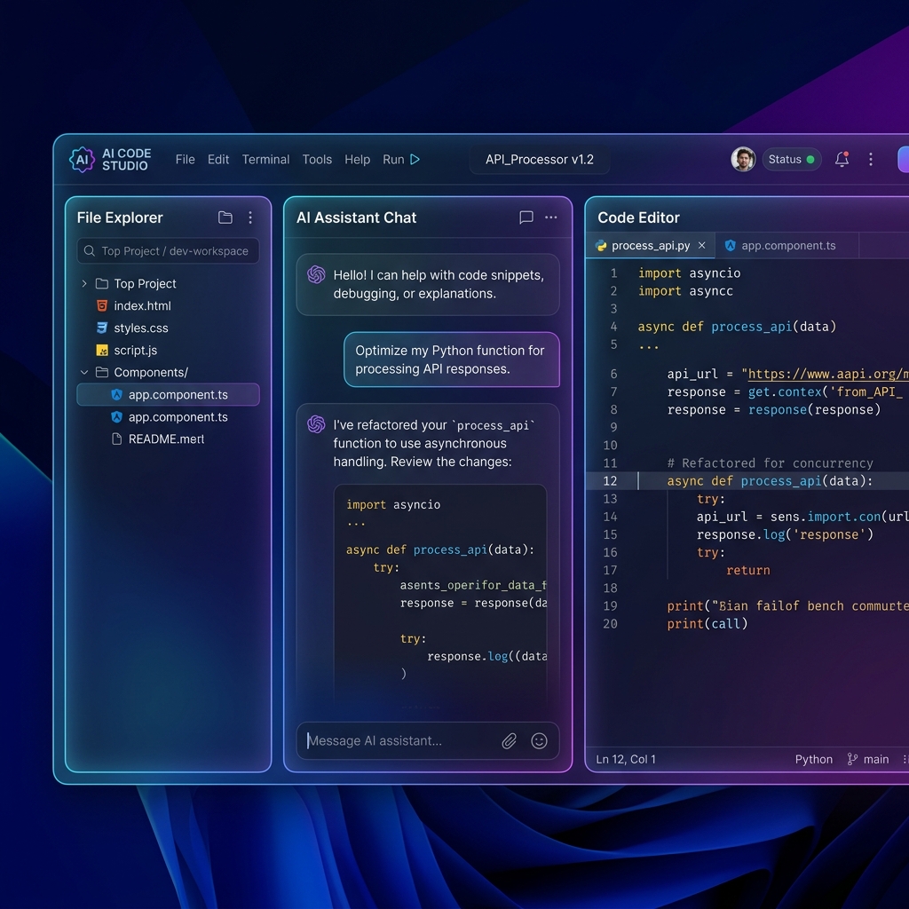This screenshot has width=909, height=909.
Task: Click the Status indicator pill
Action: point(791,160)
